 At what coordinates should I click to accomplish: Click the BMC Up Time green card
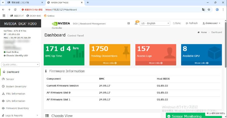pos(64,55)
